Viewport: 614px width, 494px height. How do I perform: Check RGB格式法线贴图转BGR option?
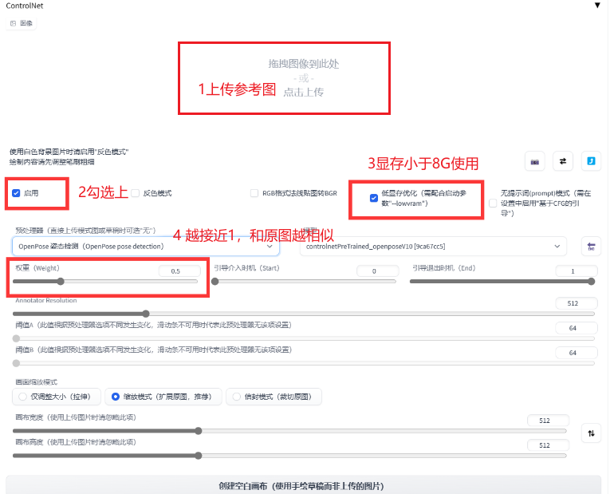pos(254,193)
